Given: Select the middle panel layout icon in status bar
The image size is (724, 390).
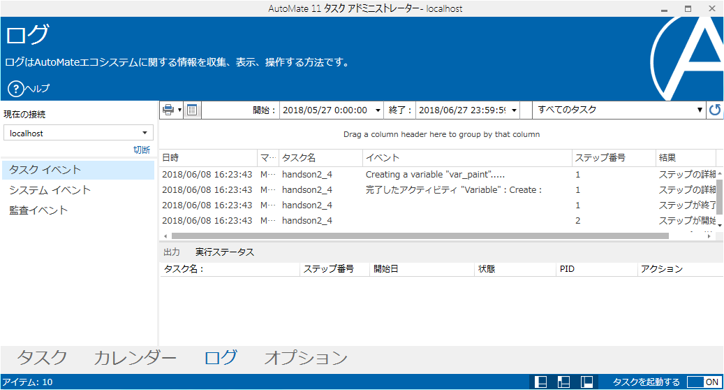Looking at the screenshot, I should (563, 382).
